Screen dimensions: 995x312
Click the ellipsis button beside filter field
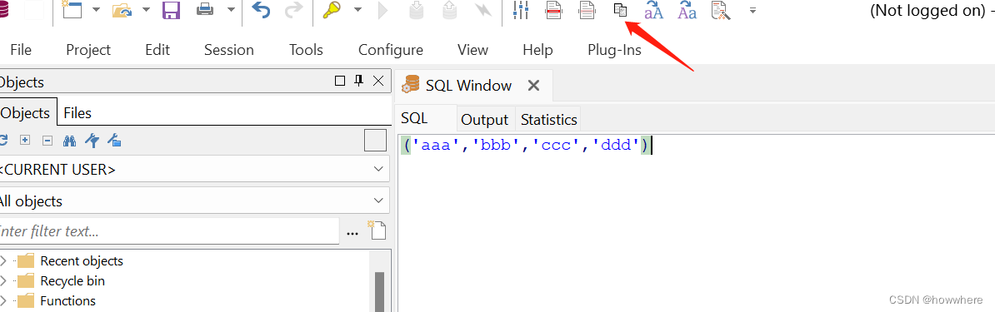(352, 233)
